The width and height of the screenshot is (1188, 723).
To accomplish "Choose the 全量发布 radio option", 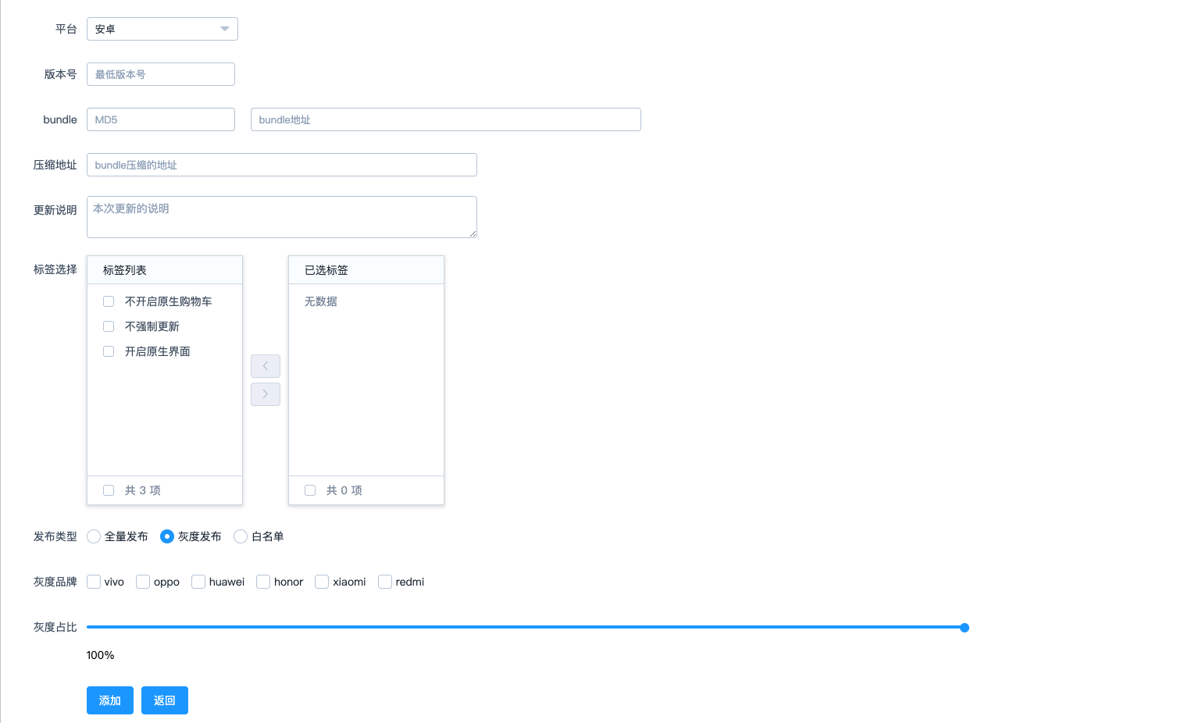I will pos(94,536).
